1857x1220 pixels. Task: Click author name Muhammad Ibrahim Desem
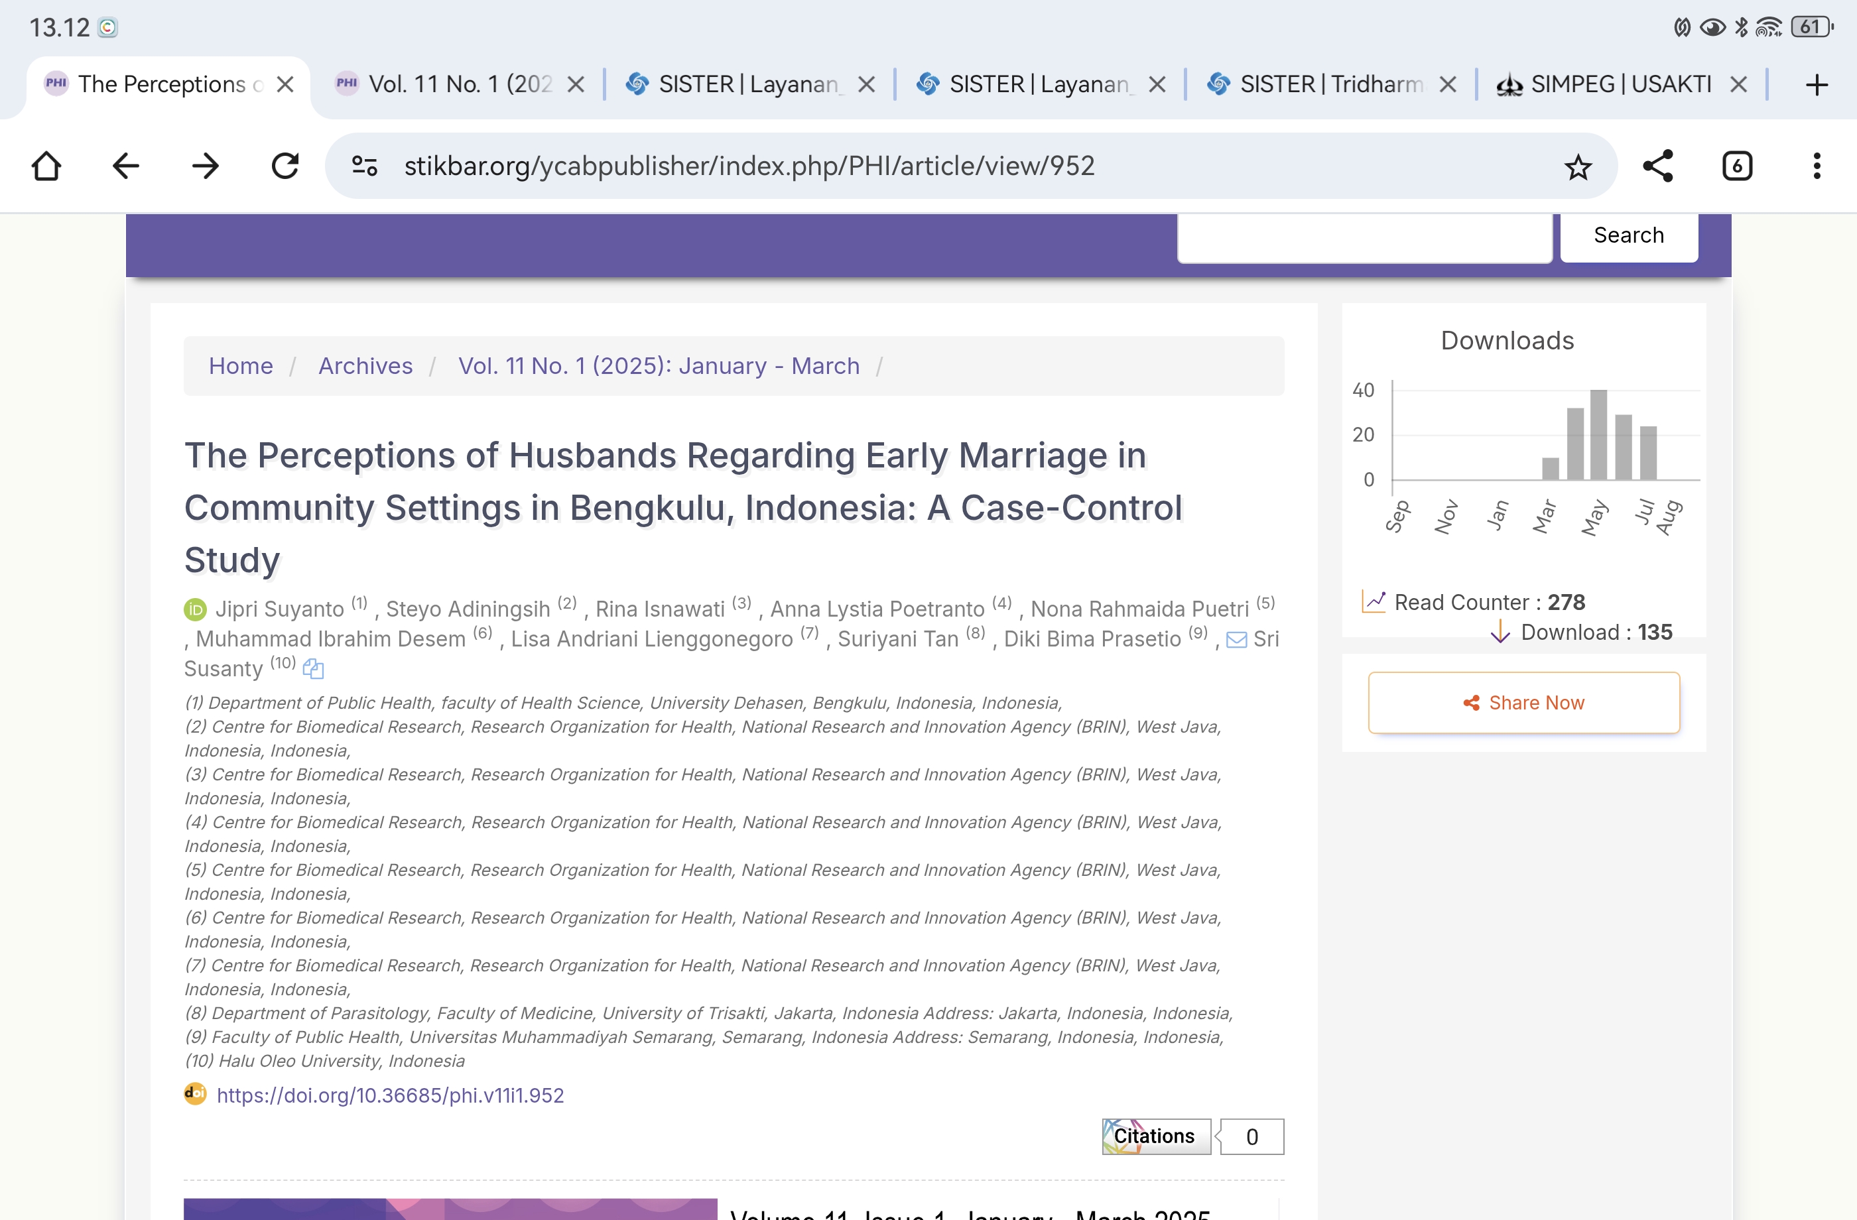pyautogui.click(x=330, y=639)
